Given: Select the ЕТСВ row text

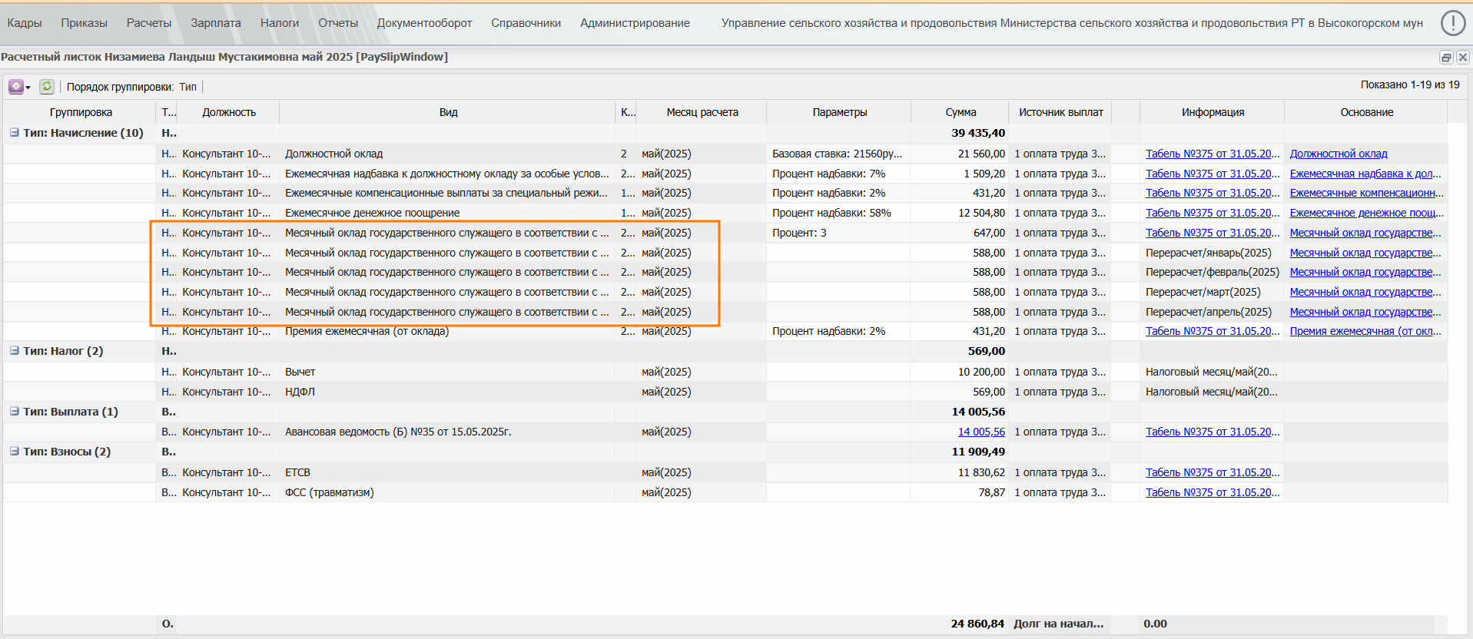Looking at the screenshot, I should [x=297, y=472].
